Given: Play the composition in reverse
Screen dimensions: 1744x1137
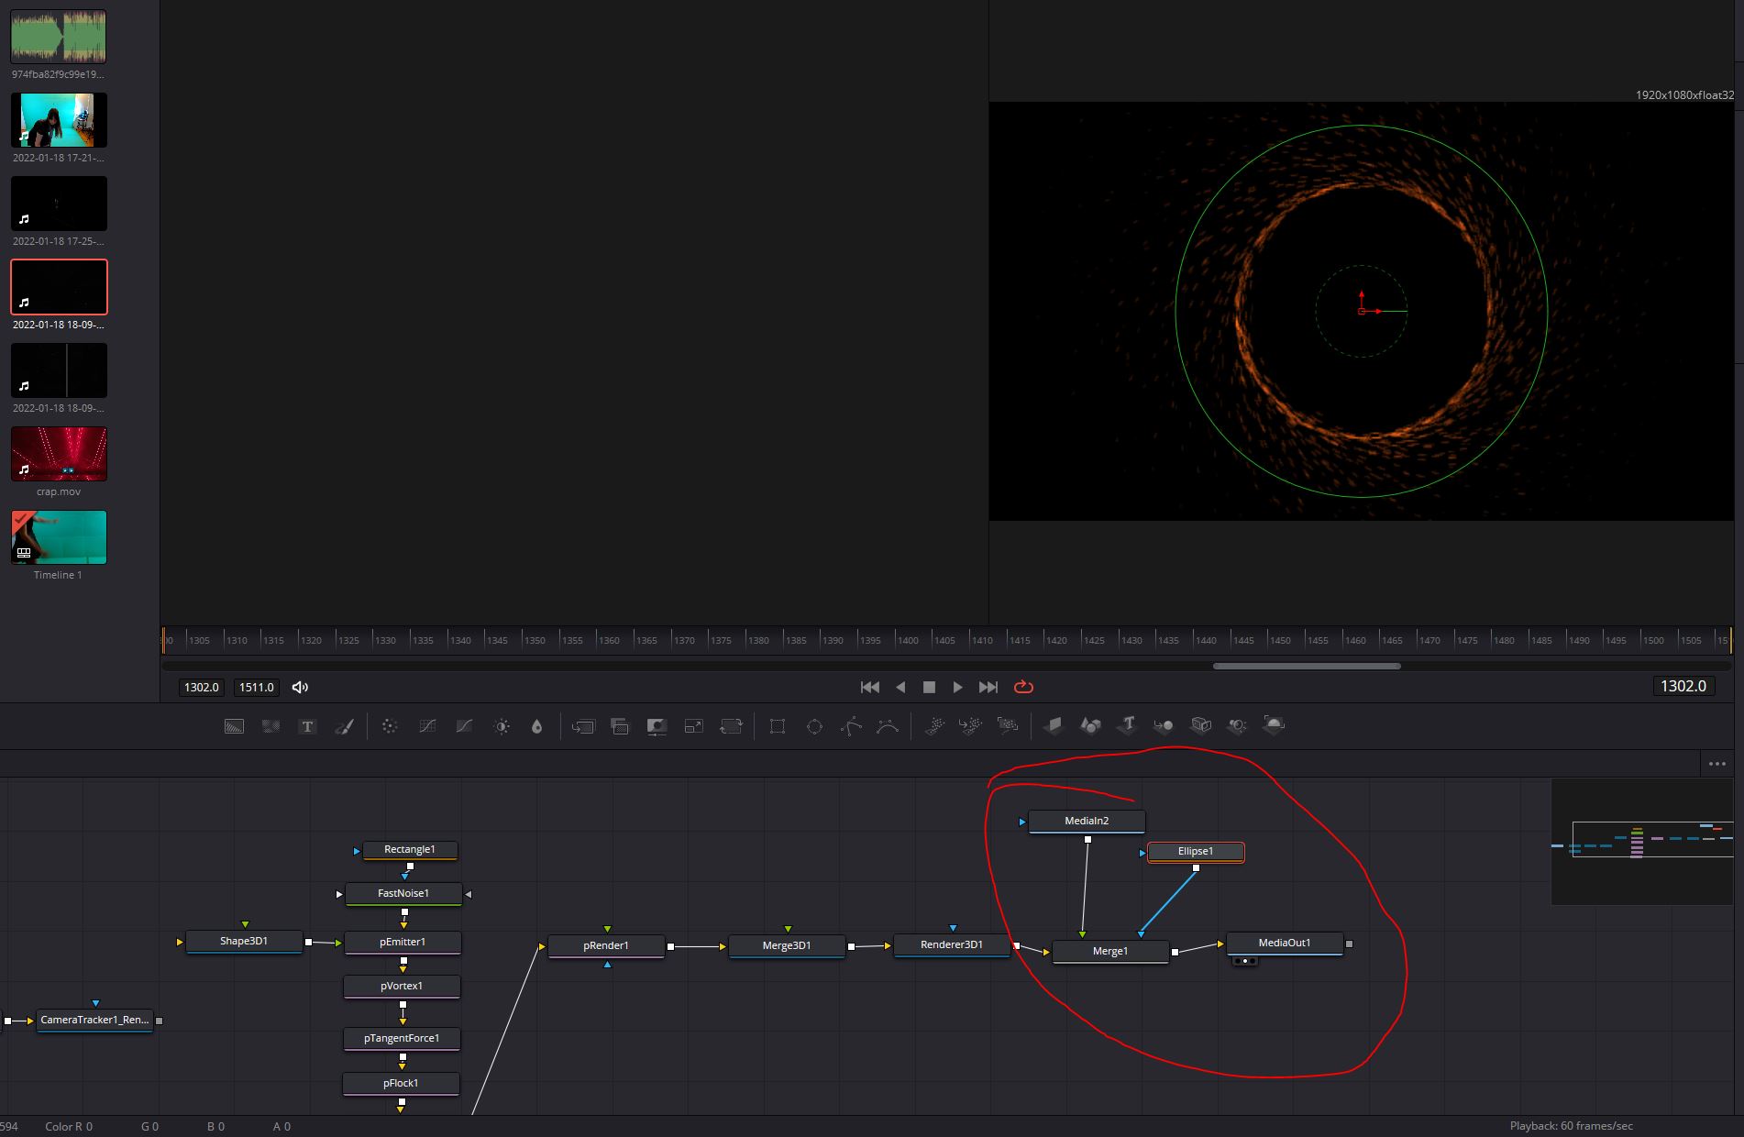Looking at the screenshot, I should (x=900, y=687).
